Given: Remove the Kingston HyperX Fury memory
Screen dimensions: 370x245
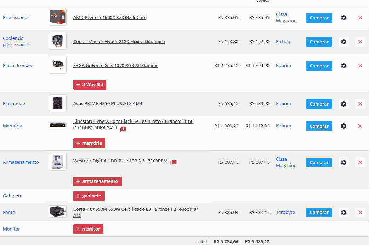Looking at the screenshot, I should pos(360,126).
